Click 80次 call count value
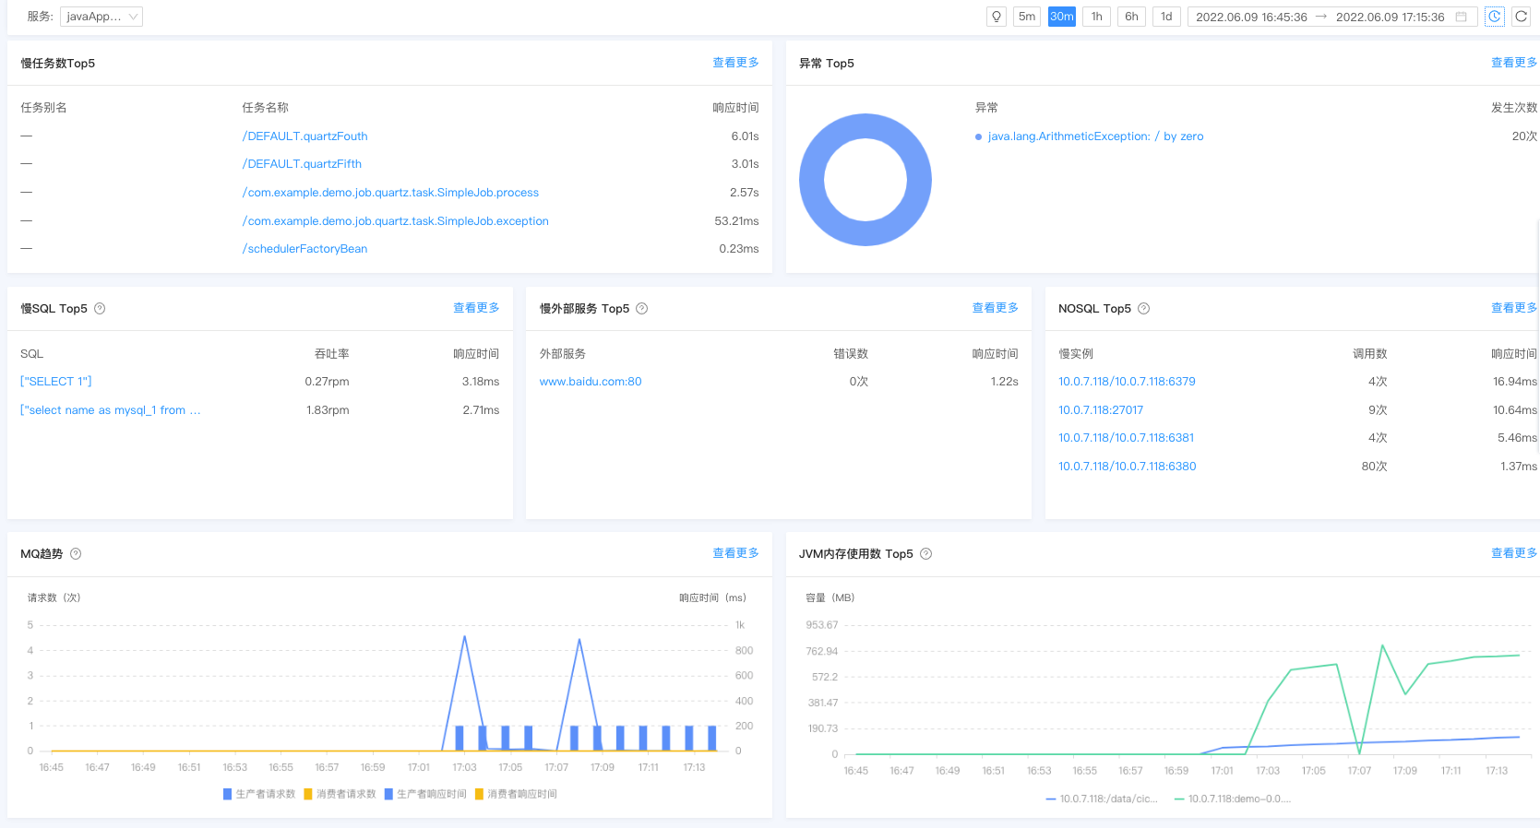 pyautogui.click(x=1374, y=467)
